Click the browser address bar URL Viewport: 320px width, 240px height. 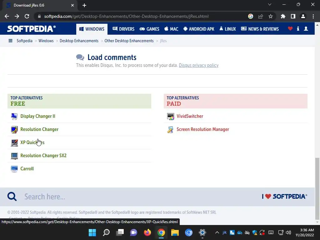126,16
